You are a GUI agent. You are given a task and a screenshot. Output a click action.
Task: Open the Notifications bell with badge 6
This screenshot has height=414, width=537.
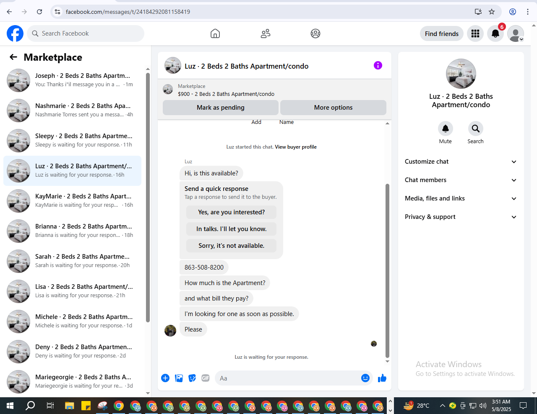[495, 33]
